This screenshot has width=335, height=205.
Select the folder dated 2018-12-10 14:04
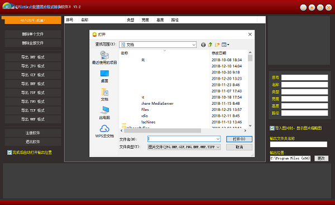[183, 66]
